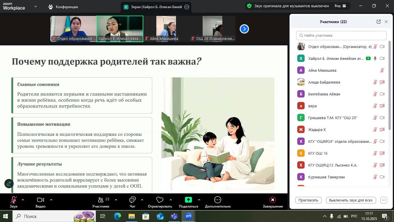
Task: End the meeting with the Завершение icon
Action: tap(272, 200)
